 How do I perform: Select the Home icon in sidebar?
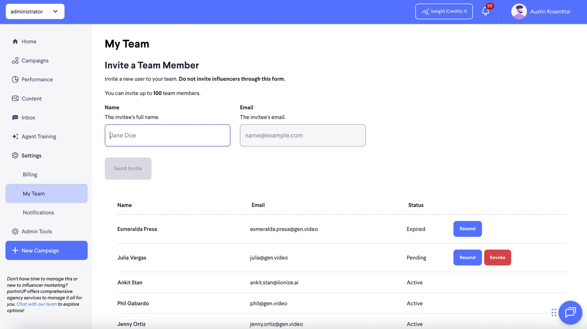click(x=15, y=41)
